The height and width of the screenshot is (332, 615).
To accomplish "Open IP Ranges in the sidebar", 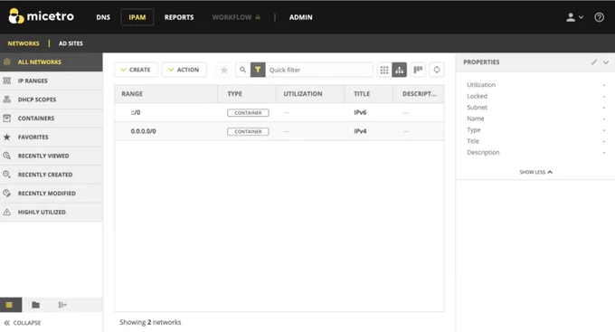I will tap(52, 81).
